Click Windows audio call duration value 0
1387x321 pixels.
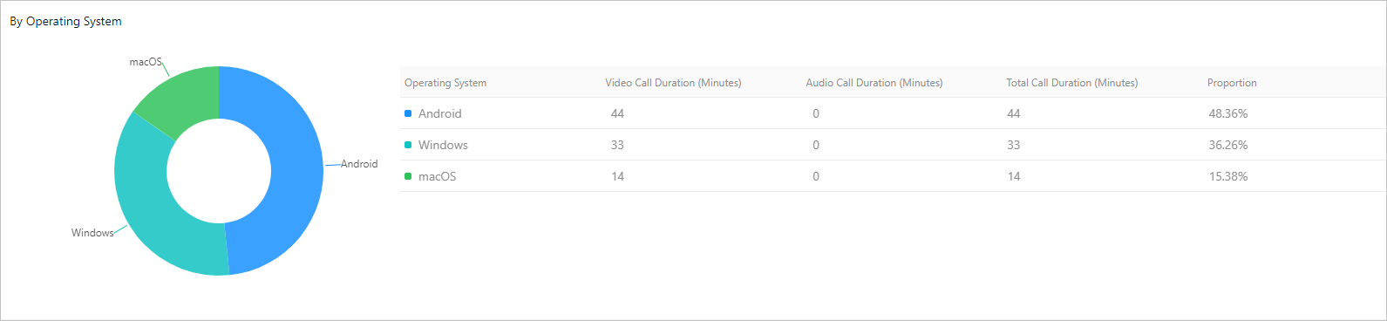816,145
